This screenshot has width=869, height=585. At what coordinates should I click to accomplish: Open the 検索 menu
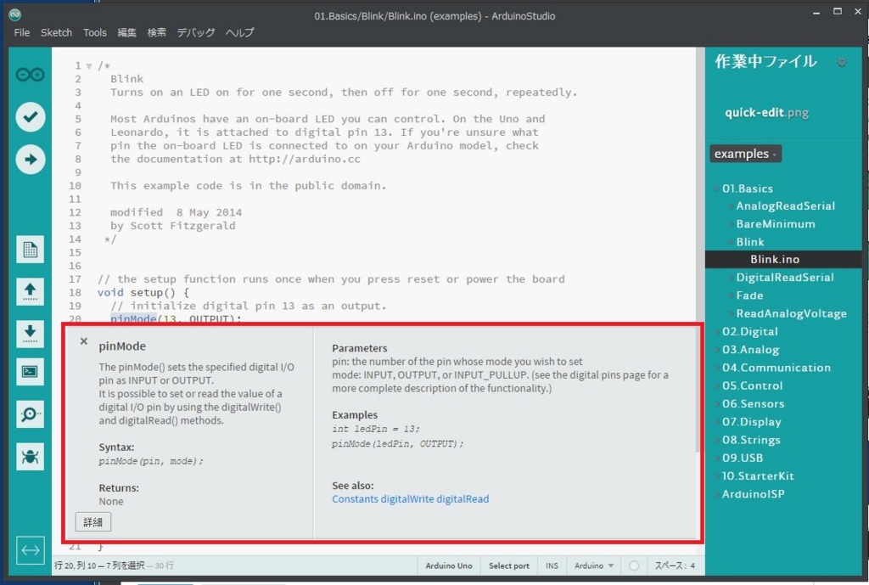156,33
